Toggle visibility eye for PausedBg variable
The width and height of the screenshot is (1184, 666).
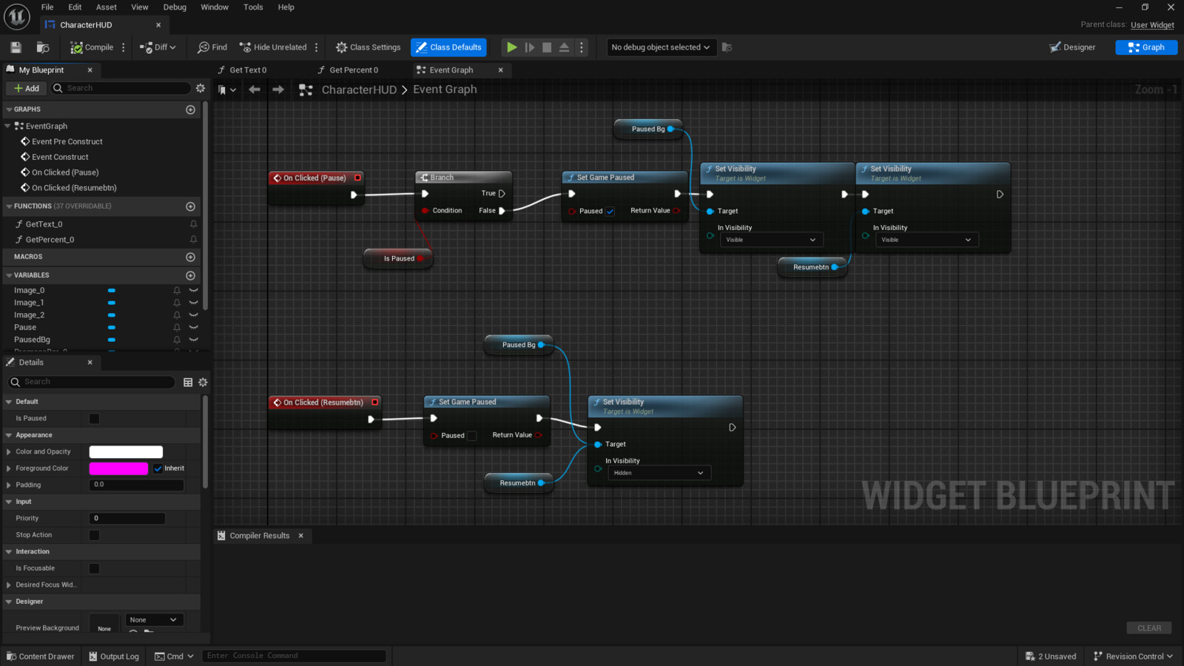[194, 340]
